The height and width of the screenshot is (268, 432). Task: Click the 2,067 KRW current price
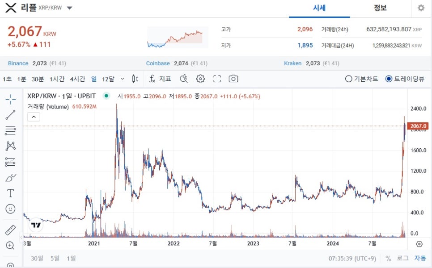tap(32, 31)
